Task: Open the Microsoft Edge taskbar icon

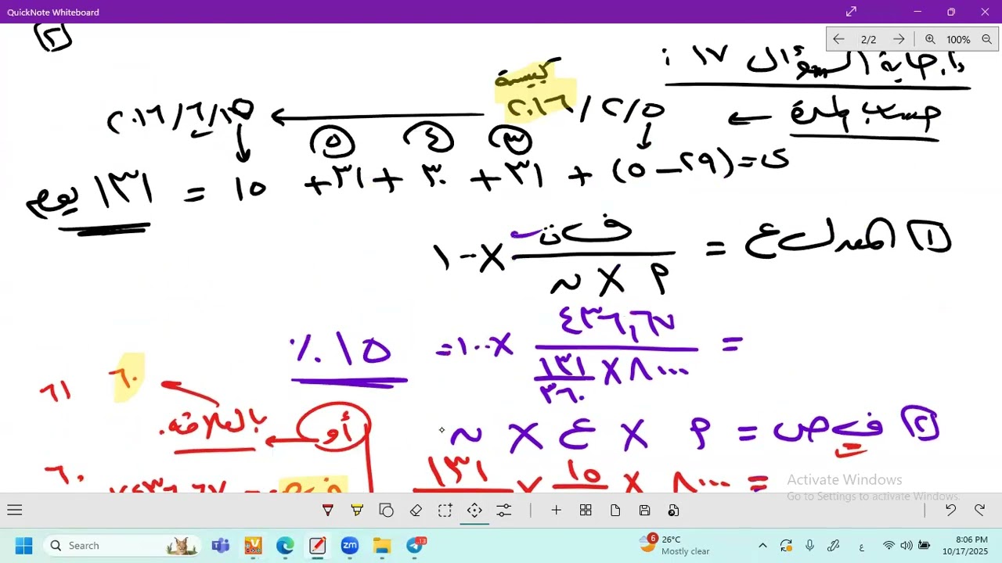Action: (x=285, y=545)
